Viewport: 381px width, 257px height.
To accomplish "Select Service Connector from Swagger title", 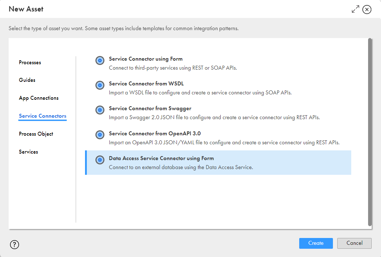I will (x=150, y=108).
